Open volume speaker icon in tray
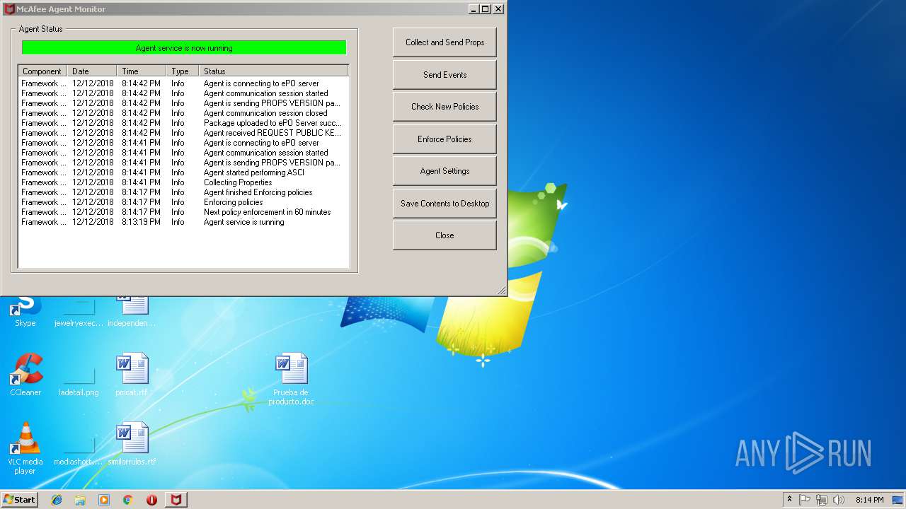906x509 pixels. click(839, 500)
